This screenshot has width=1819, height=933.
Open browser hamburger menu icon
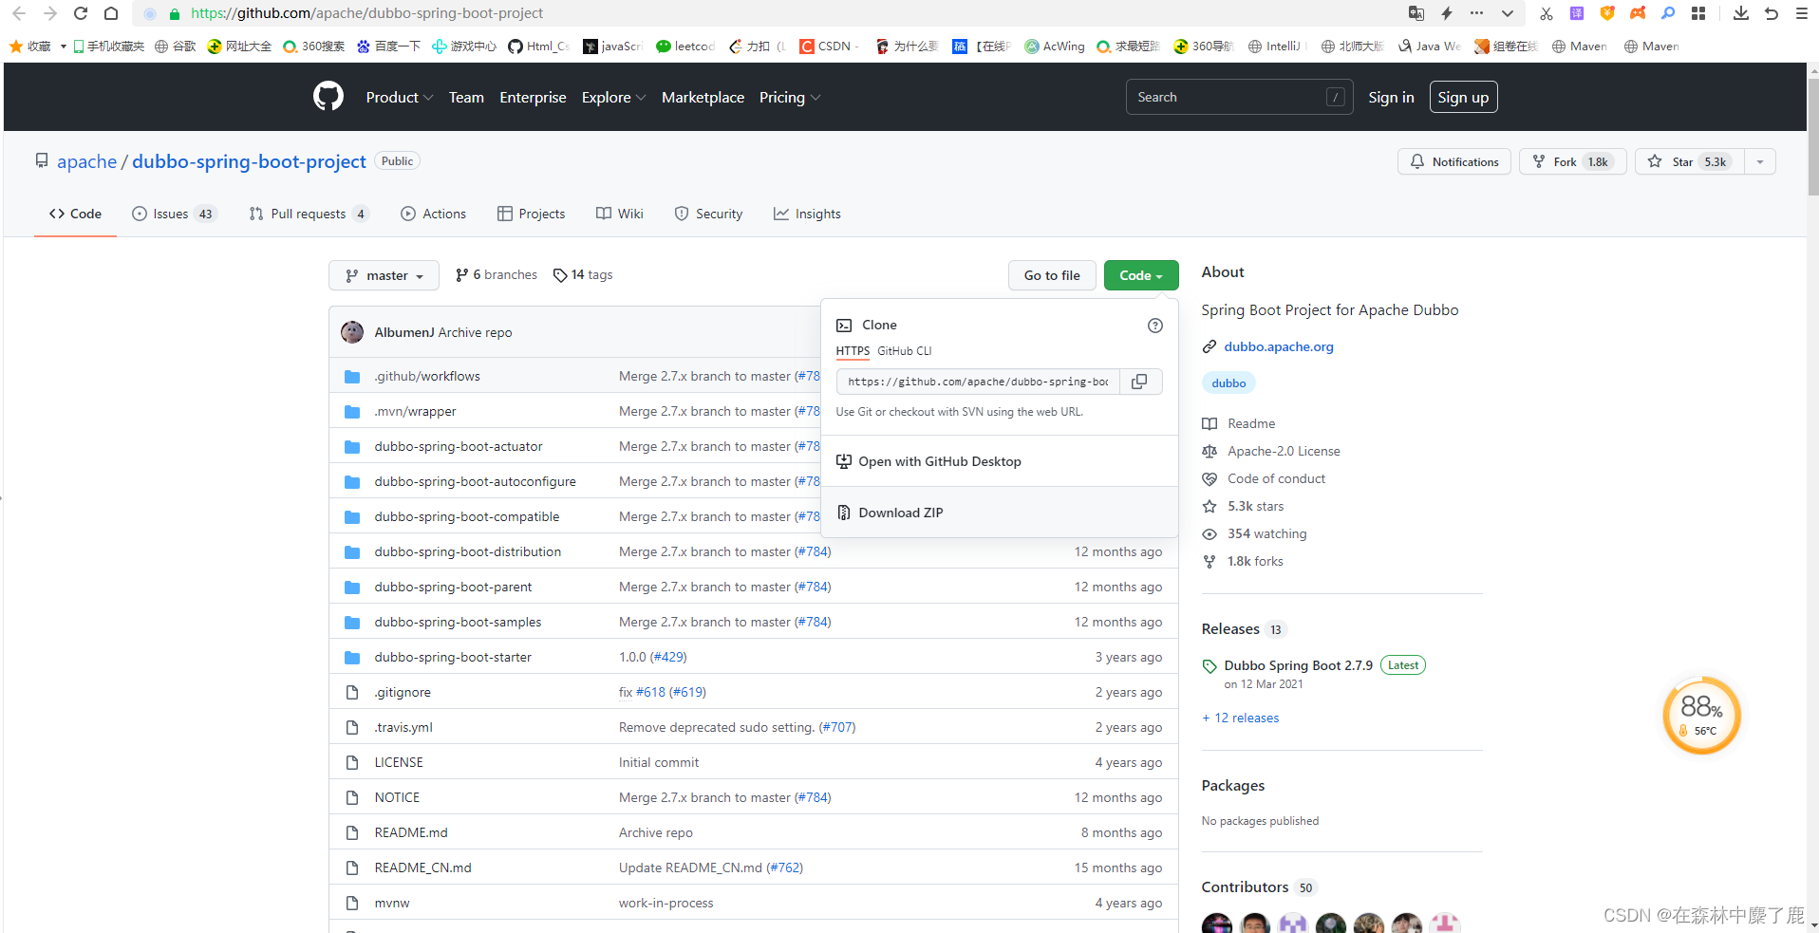pyautogui.click(x=1801, y=13)
